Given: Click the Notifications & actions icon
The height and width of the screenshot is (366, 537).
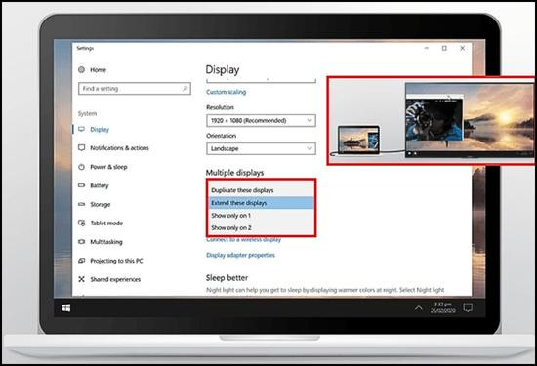Looking at the screenshot, I should [x=81, y=148].
